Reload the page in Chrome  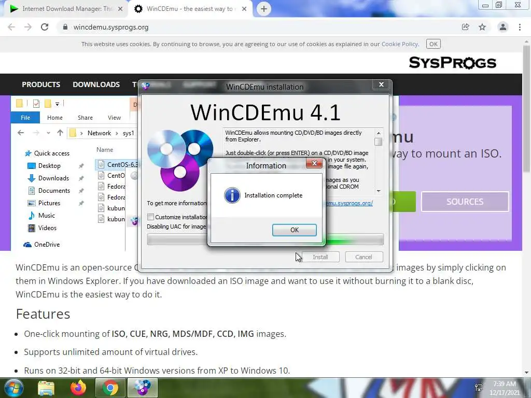tap(45, 27)
